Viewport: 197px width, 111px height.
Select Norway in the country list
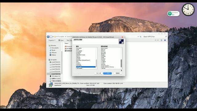(103, 50)
